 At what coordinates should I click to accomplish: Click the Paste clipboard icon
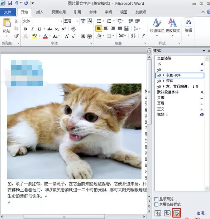coord(6,23)
